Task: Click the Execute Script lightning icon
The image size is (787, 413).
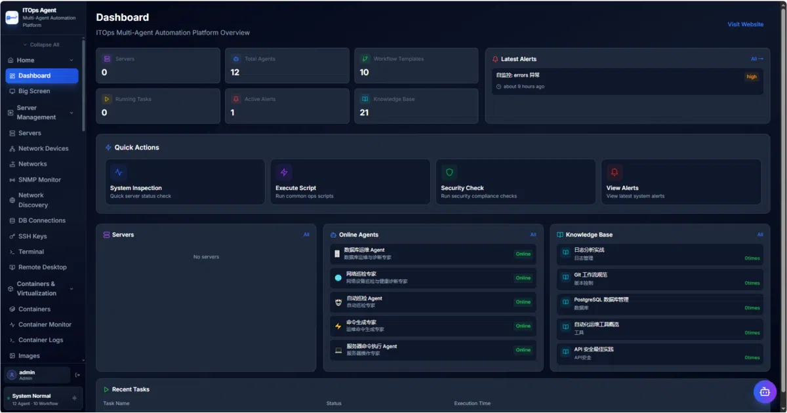Action: pos(284,172)
